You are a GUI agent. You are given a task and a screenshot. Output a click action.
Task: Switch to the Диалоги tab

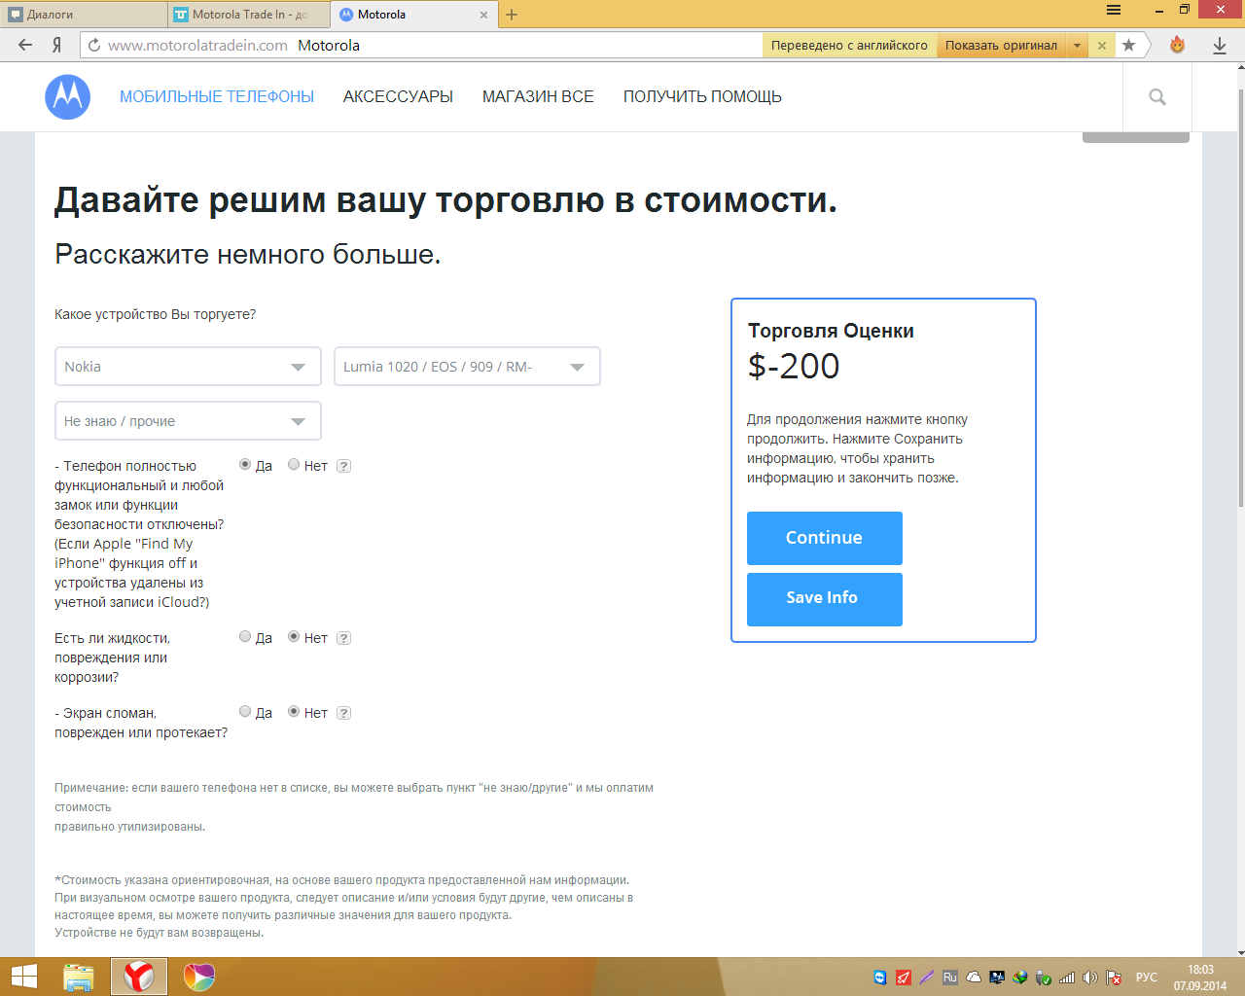pos(84,15)
